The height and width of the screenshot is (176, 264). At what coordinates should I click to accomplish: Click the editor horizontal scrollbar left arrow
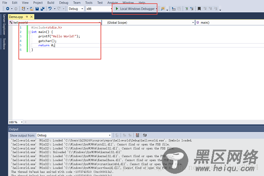[x=26, y=122]
